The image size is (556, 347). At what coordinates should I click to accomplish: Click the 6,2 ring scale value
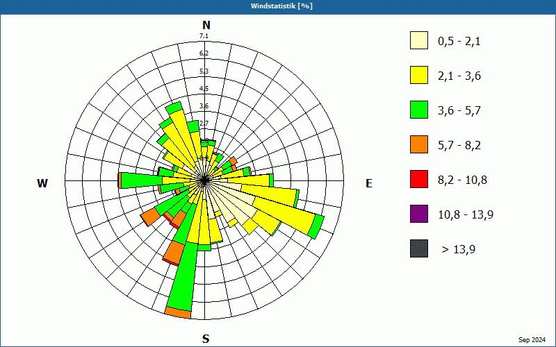204,53
